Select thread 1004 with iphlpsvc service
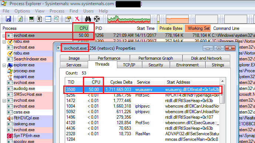Viewport: 255px width, 143px height. [x=142, y=106]
